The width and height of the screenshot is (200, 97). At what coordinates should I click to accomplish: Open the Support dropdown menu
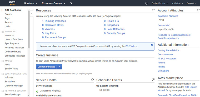pos(192,3)
